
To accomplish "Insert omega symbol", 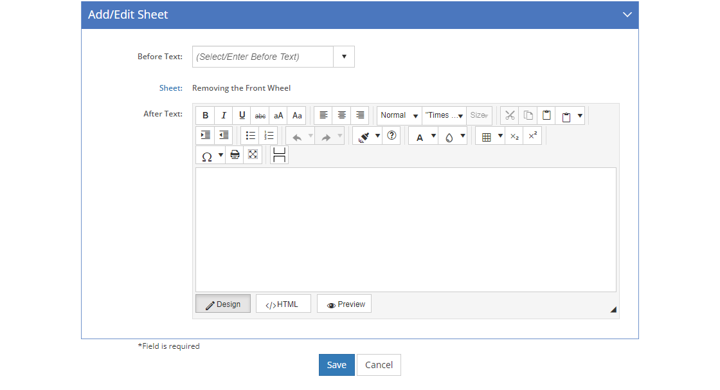I will tap(206, 156).
